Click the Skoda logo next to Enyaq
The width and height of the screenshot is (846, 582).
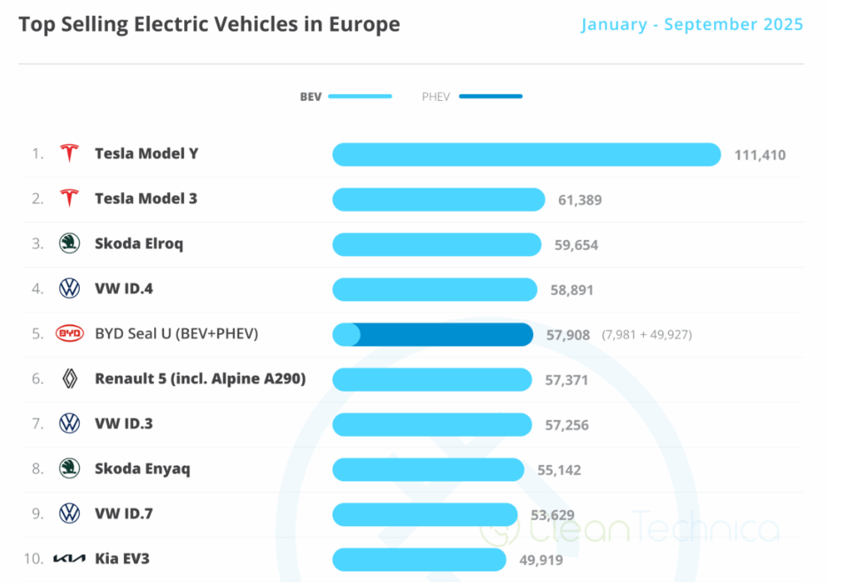point(69,469)
